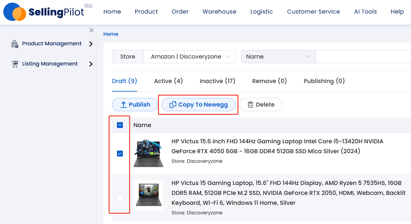Open the Customer Service menu
The width and height of the screenshot is (411, 224).
[313, 12]
